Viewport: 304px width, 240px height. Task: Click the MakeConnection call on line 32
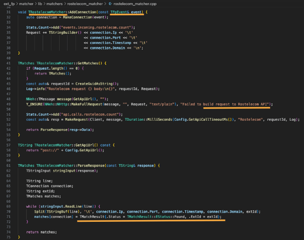78,17
